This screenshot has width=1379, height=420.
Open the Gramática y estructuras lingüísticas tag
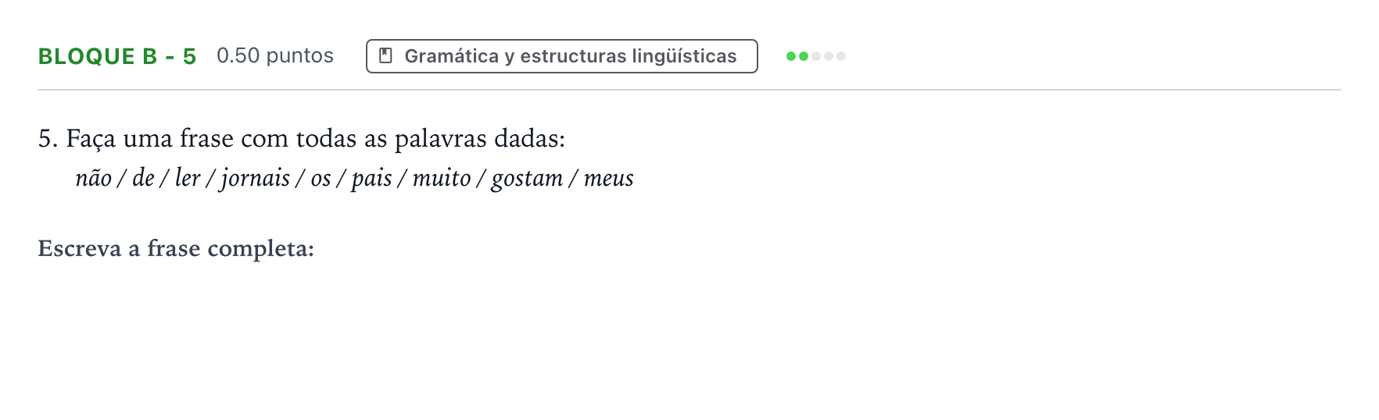click(562, 56)
